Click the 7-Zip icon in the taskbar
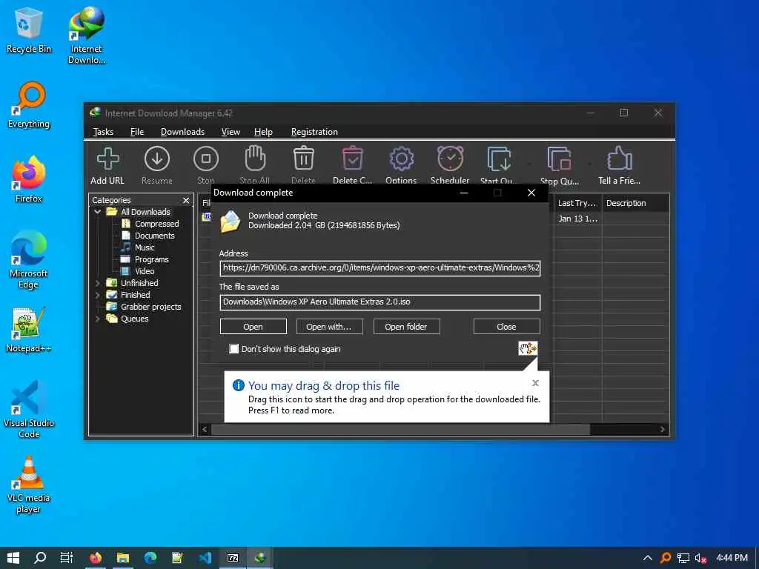The image size is (759, 569). click(x=233, y=558)
